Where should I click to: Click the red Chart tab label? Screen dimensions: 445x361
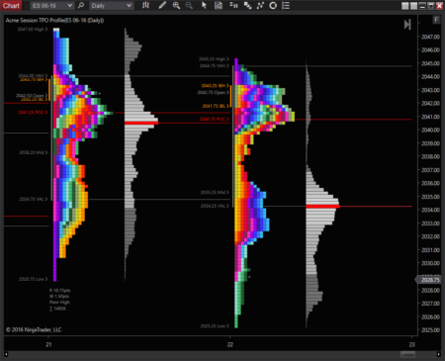[x=11, y=6]
